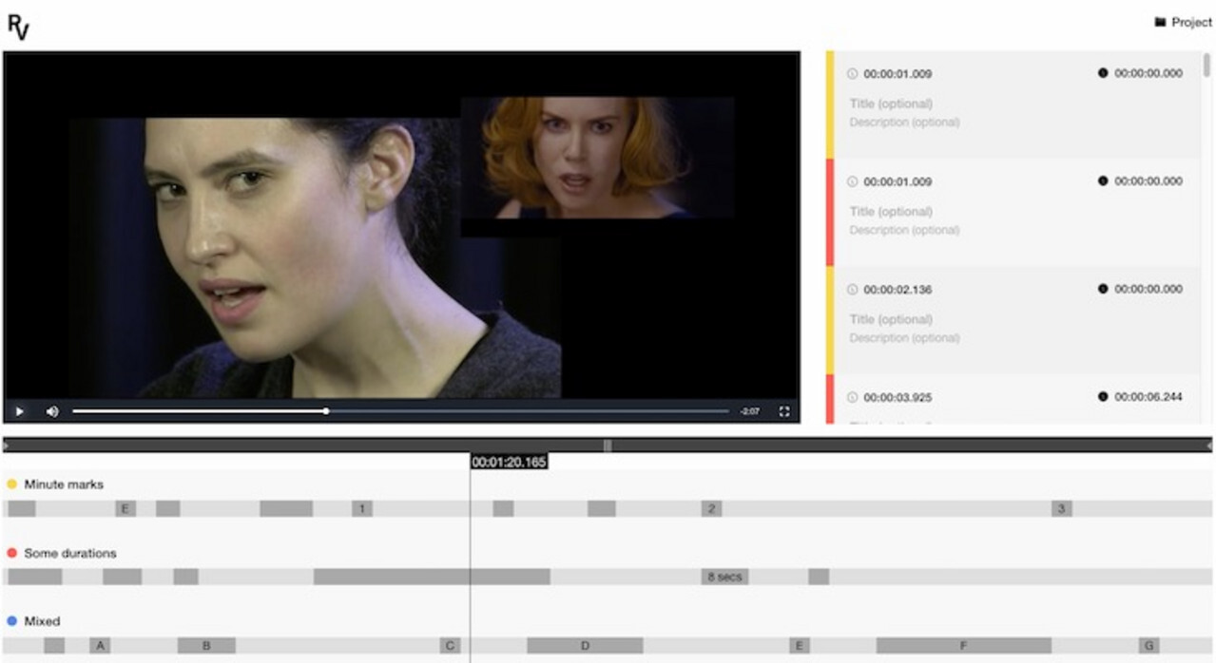Enter fullscreen video mode

784,411
